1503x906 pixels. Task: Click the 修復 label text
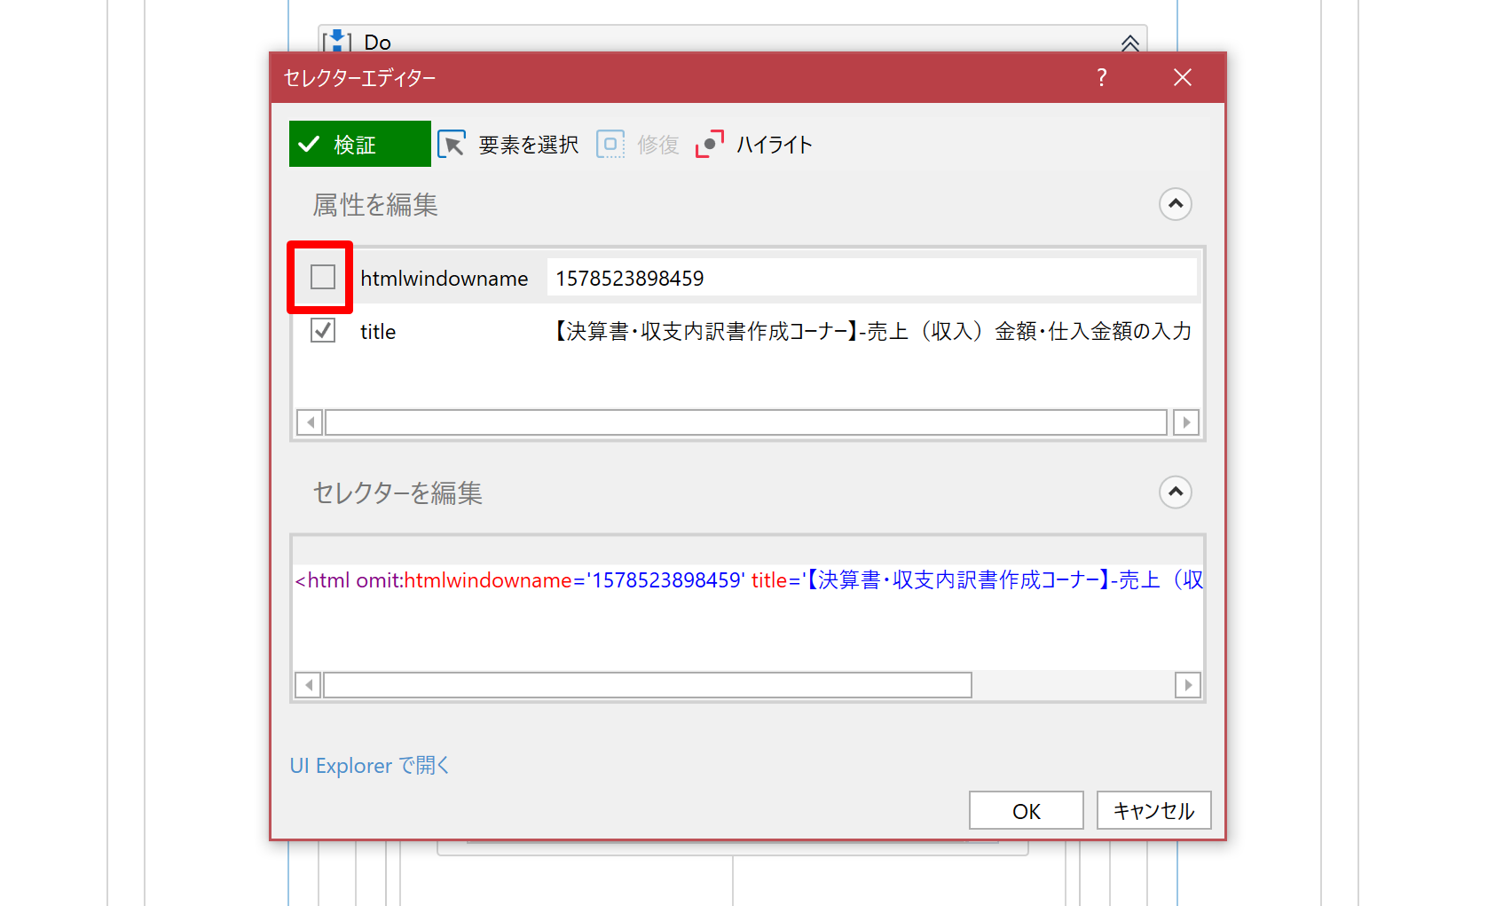[x=657, y=145]
